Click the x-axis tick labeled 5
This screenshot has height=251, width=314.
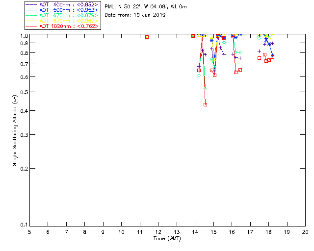29,231
